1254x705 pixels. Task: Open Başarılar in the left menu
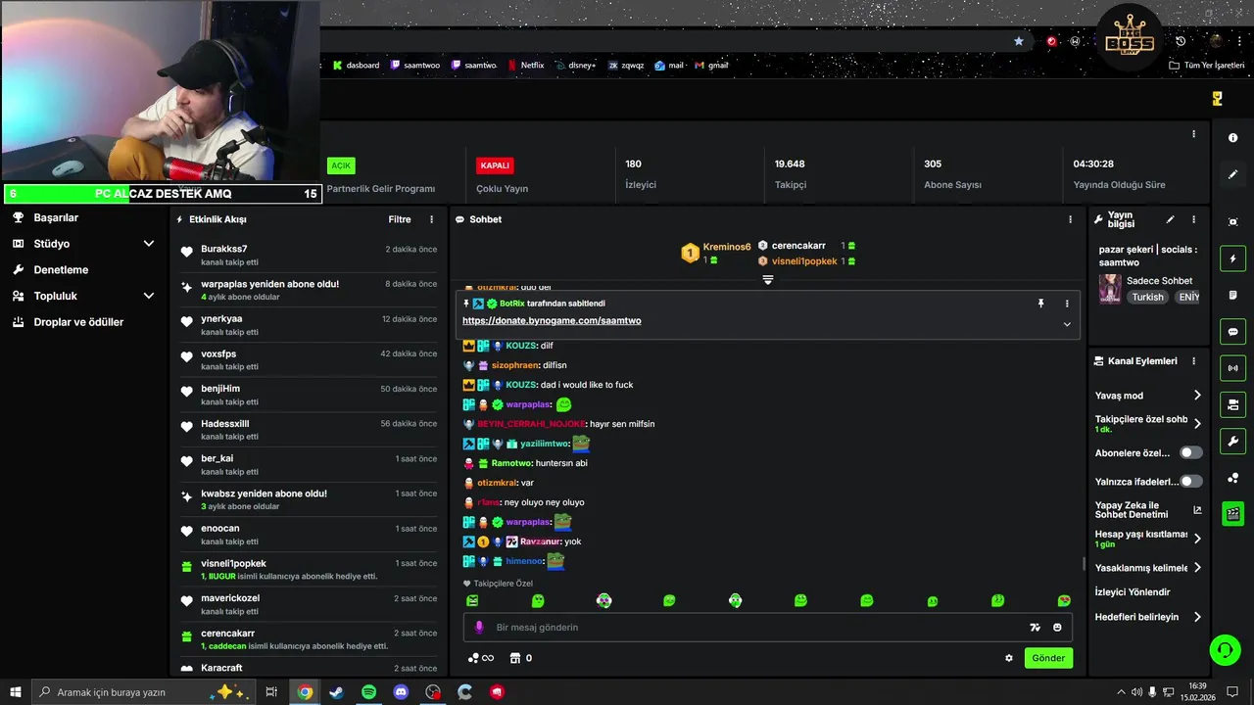tap(56, 217)
